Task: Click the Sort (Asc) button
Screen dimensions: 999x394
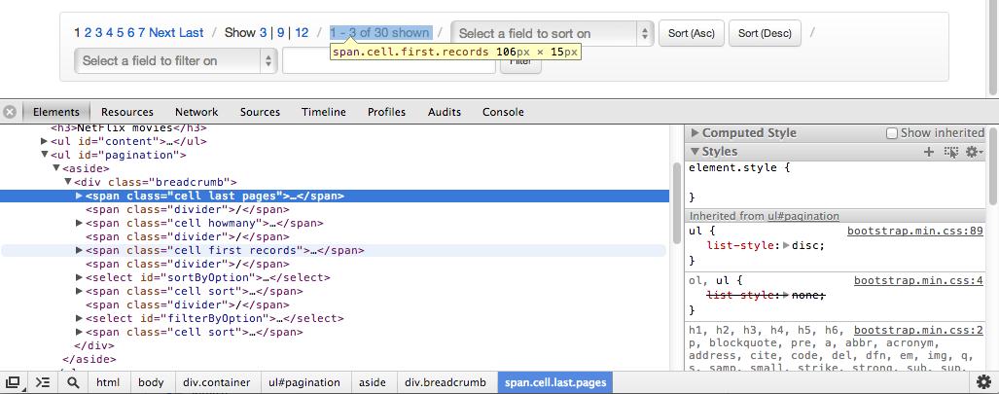Action: coord(692,33)
